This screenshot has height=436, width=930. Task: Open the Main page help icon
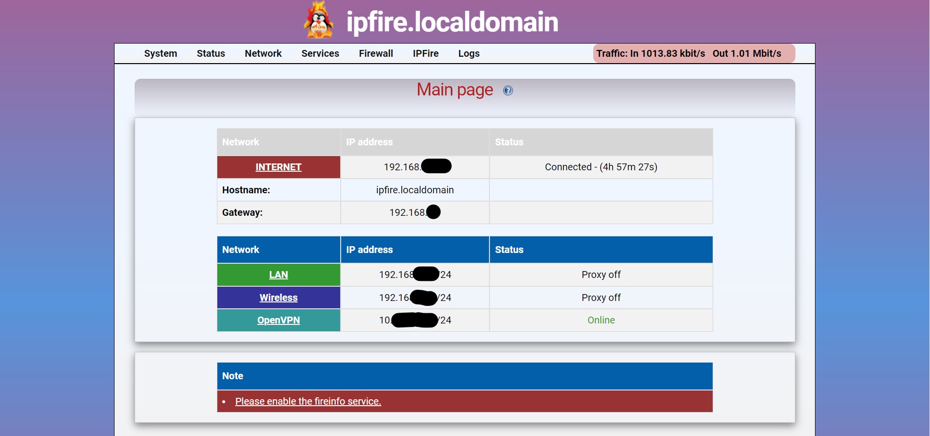pos(508,91)
